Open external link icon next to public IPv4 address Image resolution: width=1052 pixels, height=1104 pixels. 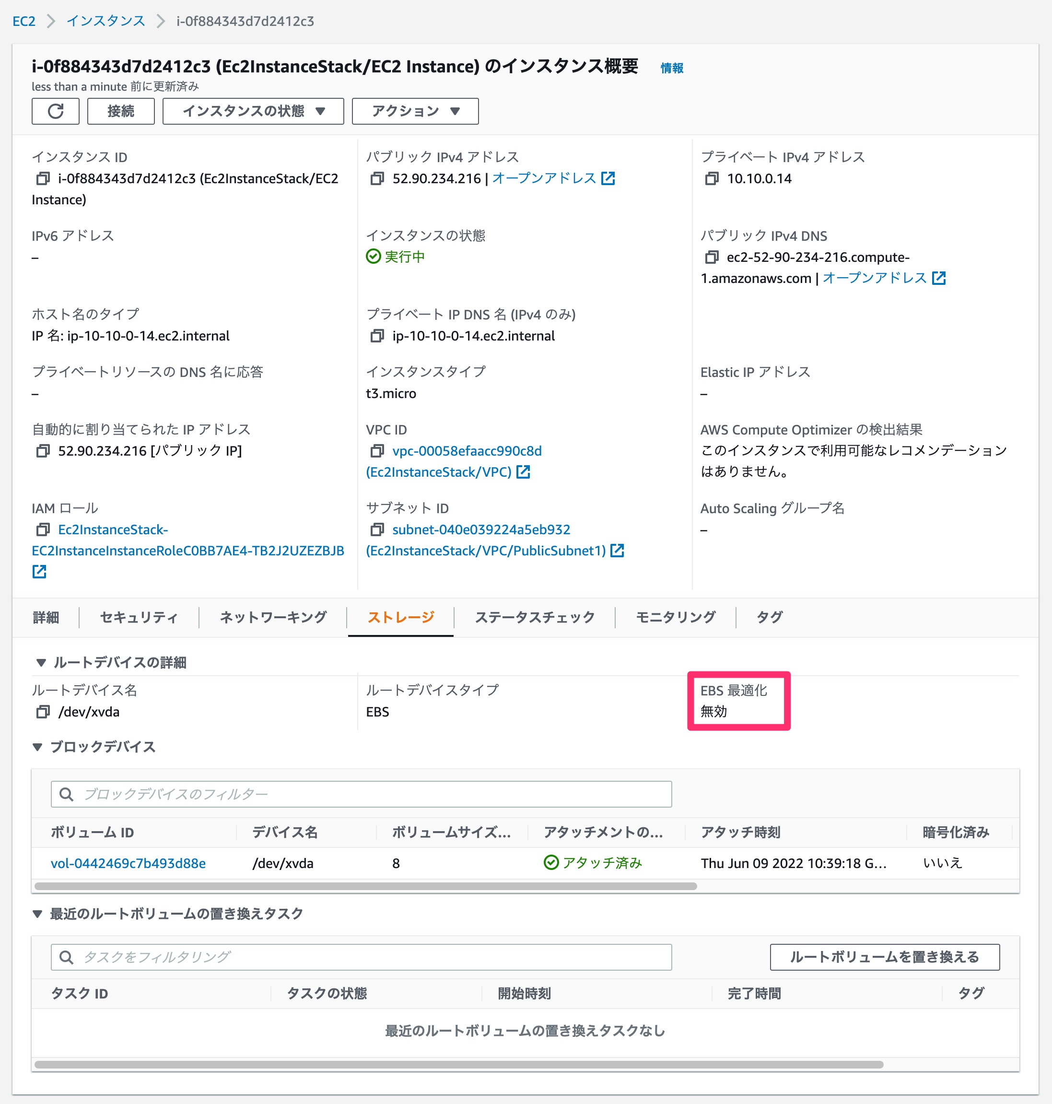pyautogui.click(x=608, y=178)
